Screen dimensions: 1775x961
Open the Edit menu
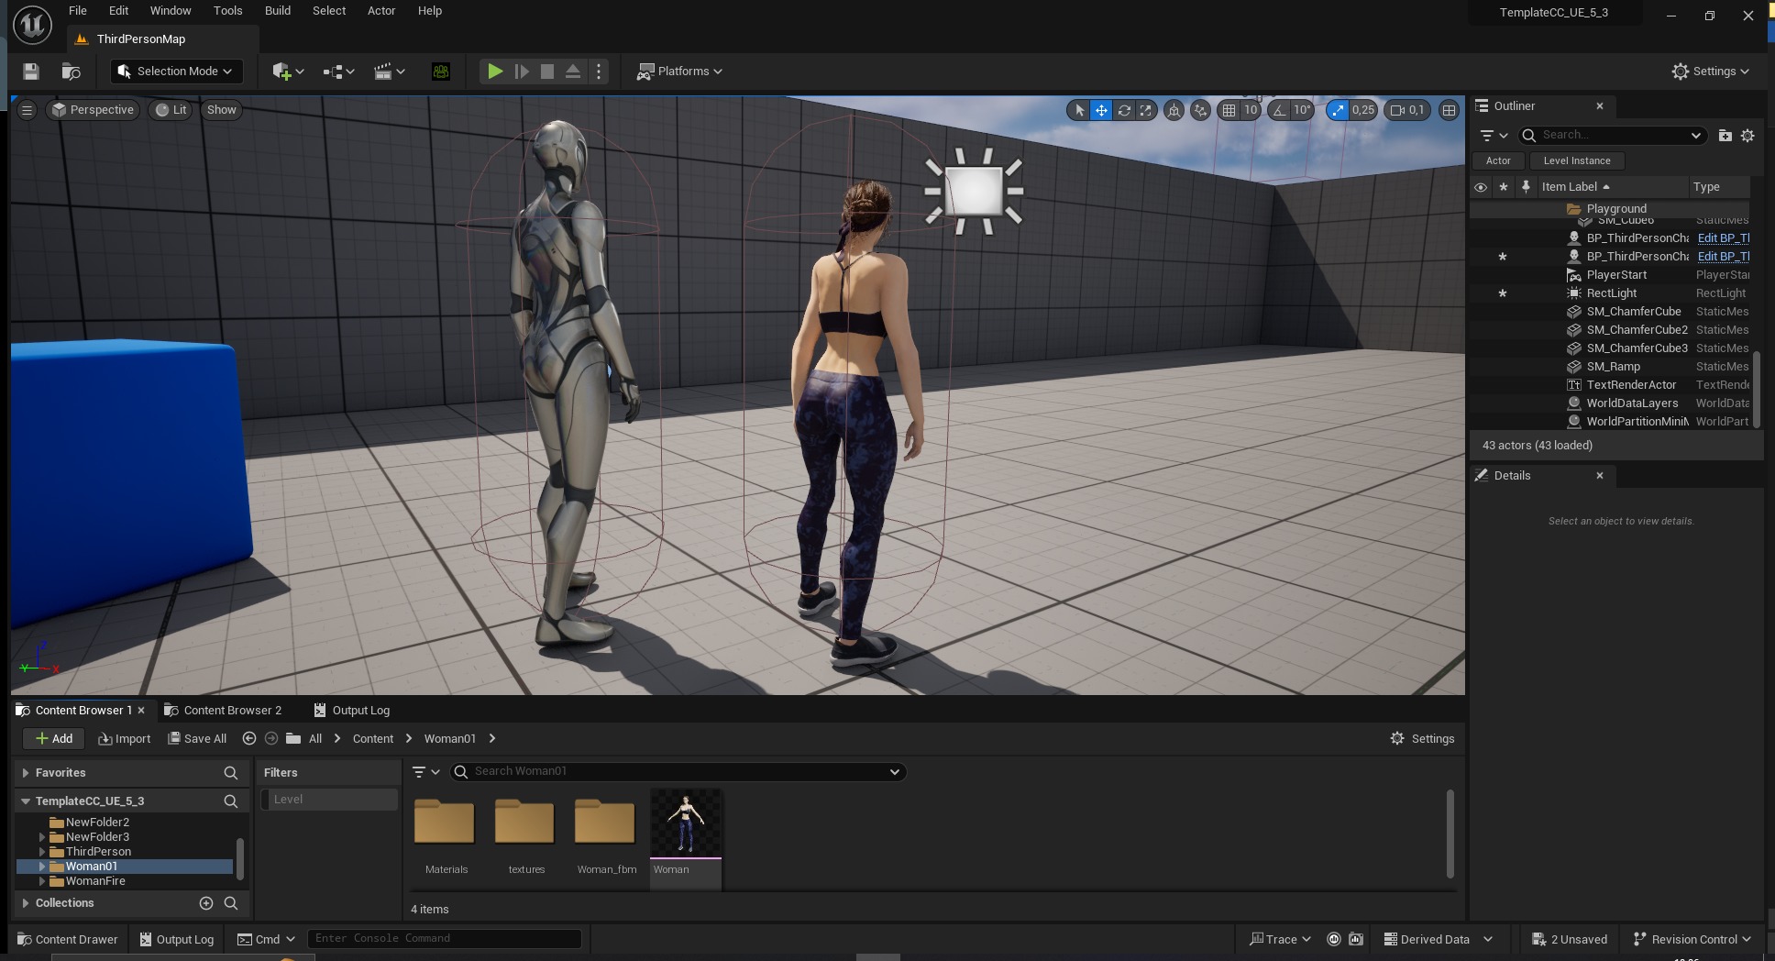pyautogui.click(x=118, y=11)
